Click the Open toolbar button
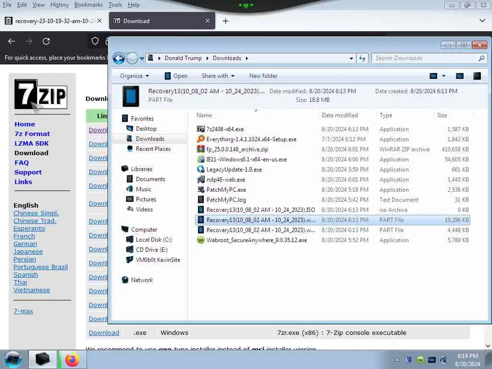 pos(176,76)
